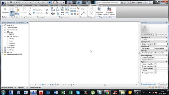The height and width of the screenshot is (95, 169).
Task: Open Skype from the taskbar
Action: [78, 93]
